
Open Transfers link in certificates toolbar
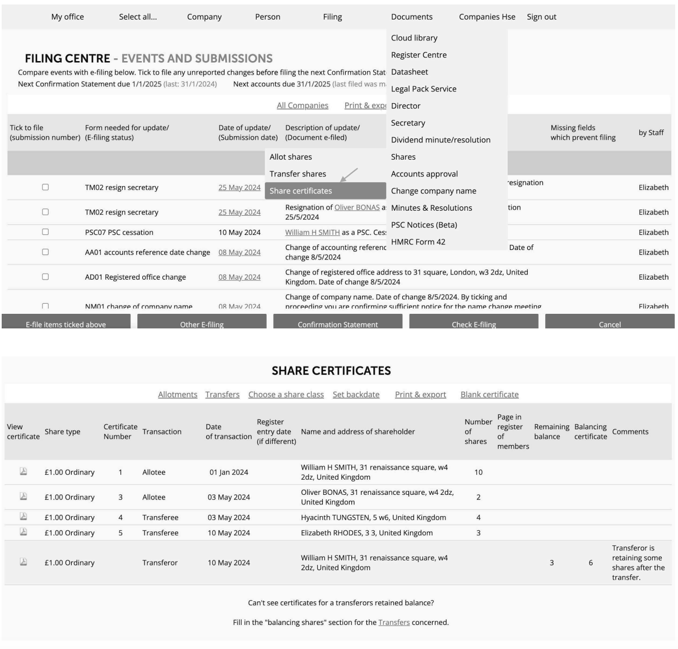click(222, 395)
